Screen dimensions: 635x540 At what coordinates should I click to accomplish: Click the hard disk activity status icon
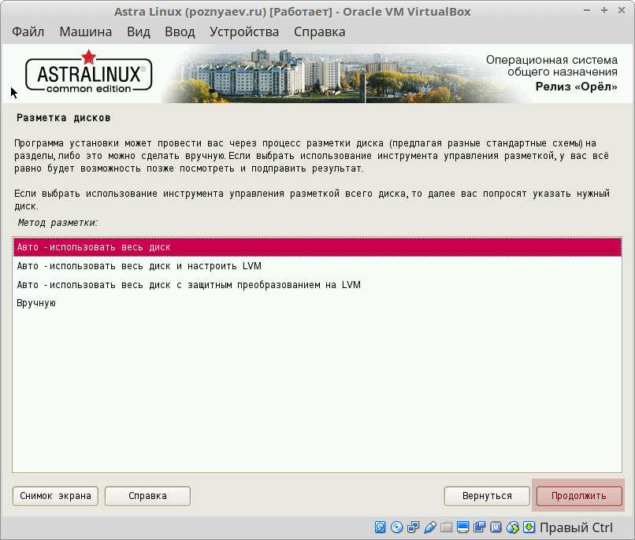380,527
